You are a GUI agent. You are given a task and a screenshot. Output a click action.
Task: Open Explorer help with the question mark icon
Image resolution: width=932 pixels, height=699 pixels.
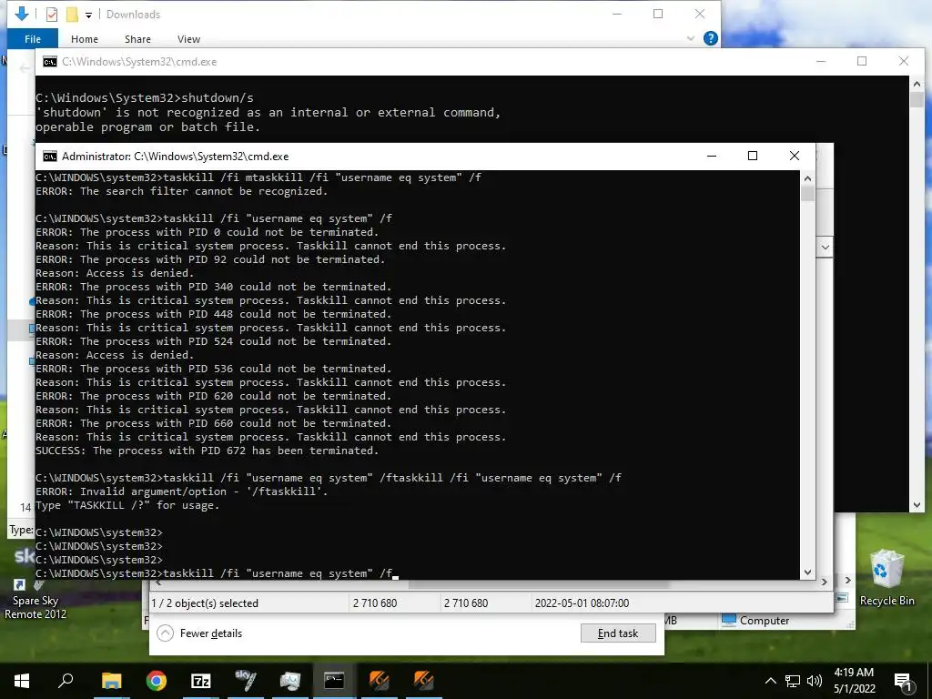[x=710, y=38]
